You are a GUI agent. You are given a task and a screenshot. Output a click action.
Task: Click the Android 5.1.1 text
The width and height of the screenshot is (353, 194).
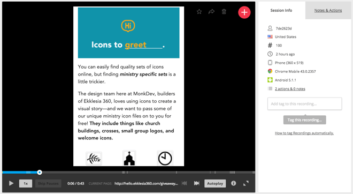coord(286,80)
